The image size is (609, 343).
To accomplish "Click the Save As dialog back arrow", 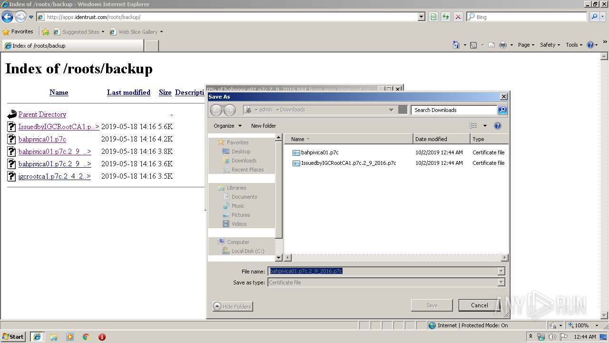I will click(216, 110).
